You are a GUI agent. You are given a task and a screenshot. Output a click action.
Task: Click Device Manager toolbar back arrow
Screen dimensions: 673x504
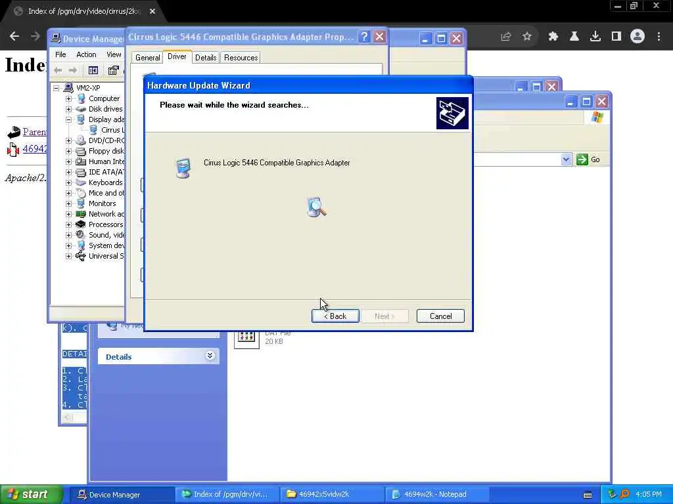[x=58, y=70]
